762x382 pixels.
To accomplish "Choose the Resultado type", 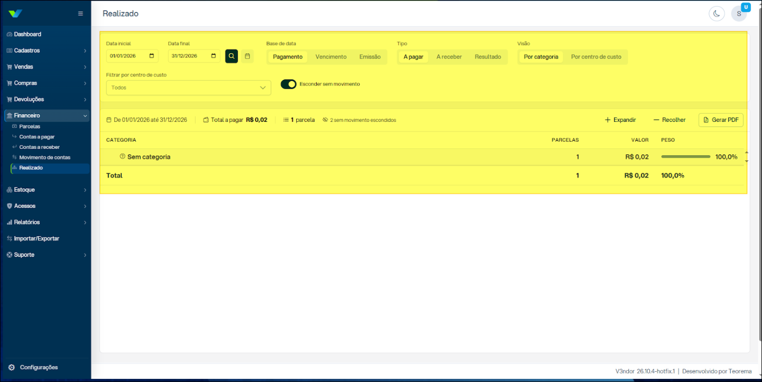I will point(488,57).
